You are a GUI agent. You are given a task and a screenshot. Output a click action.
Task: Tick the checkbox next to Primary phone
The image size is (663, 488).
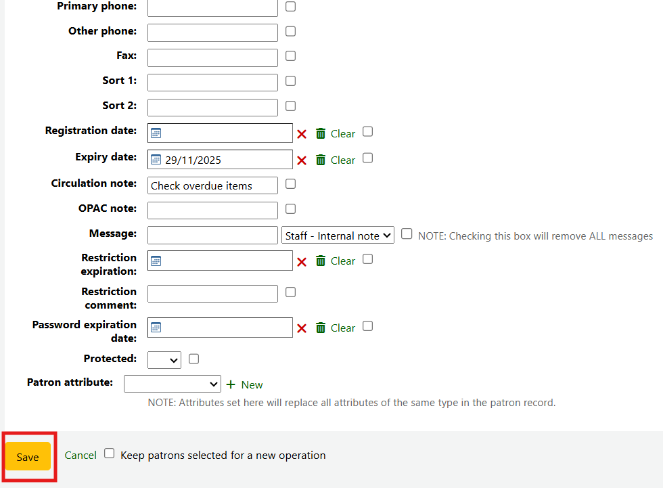[290, 7]
